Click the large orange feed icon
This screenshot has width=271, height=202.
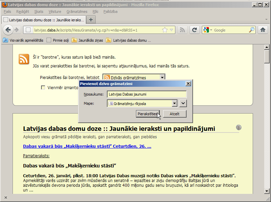[24, 59]
